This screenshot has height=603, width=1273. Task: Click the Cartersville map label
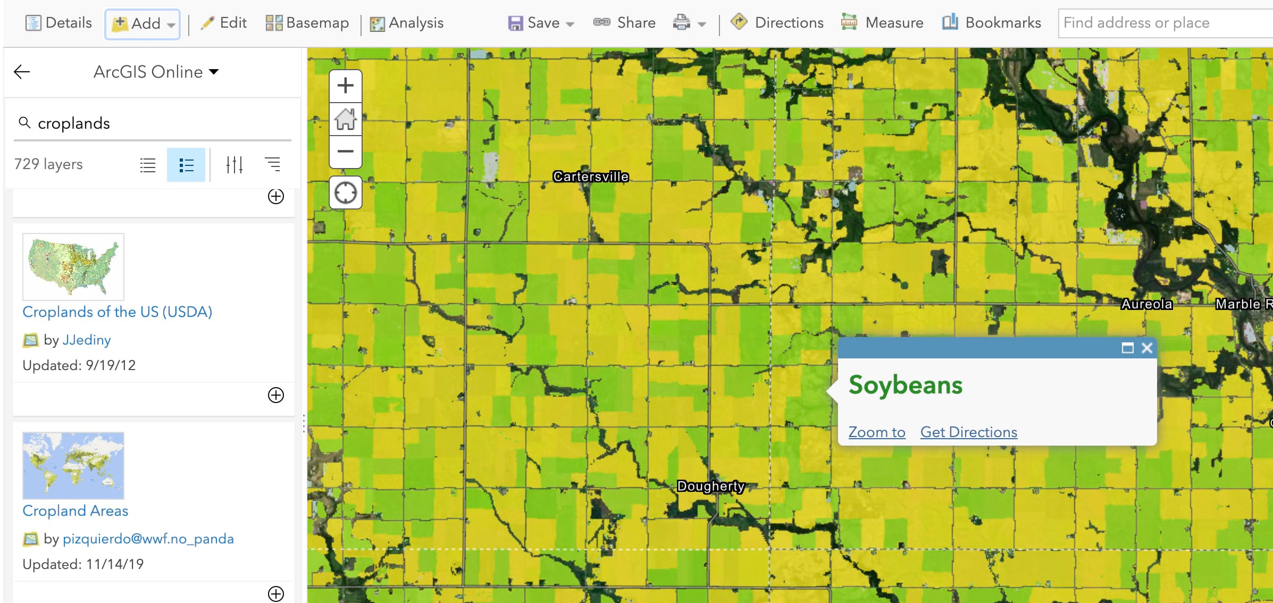coord(591,177)
